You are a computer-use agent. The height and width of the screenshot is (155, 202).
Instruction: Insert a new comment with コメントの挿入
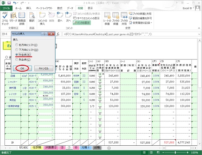pos(42,19)
